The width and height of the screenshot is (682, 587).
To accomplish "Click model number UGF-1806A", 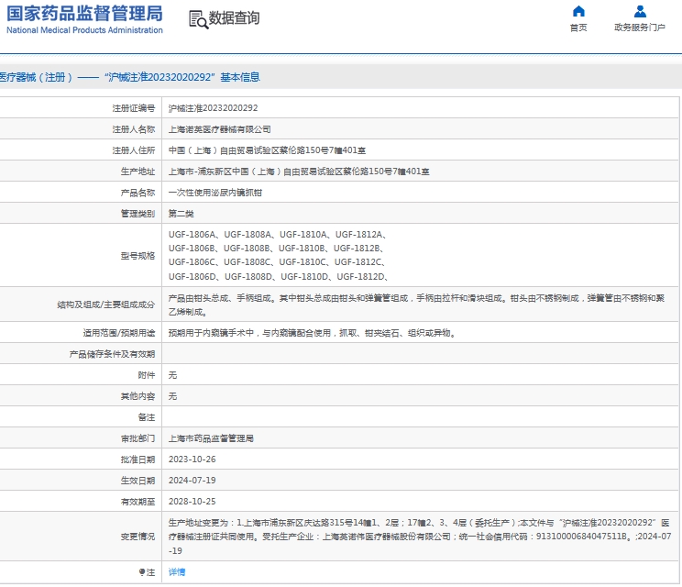I will pos(192,235).
